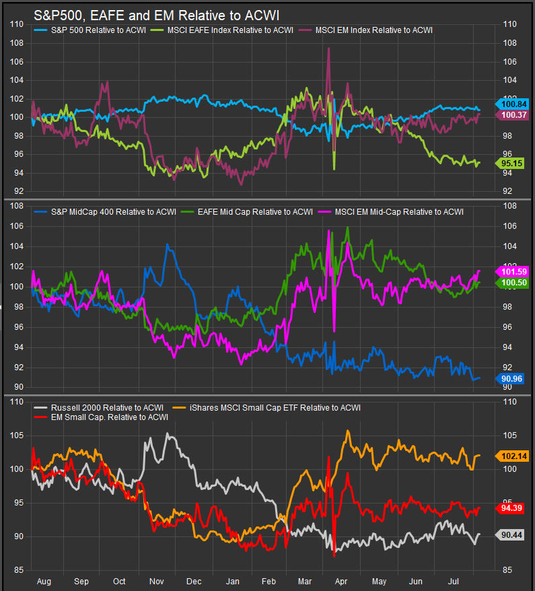Click the chart title S&P500, EAFE and EM Relative to ACWI
The height and width of the screenshot is (591, 535).
coord(156,15)
